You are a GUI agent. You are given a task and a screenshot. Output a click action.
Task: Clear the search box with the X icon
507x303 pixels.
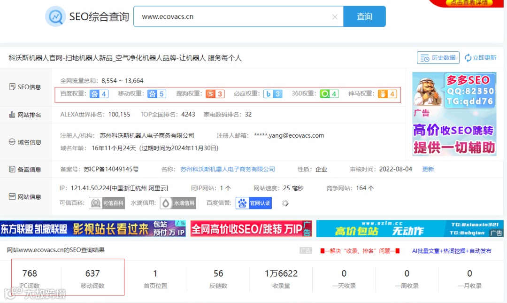[x=335, y=17]
